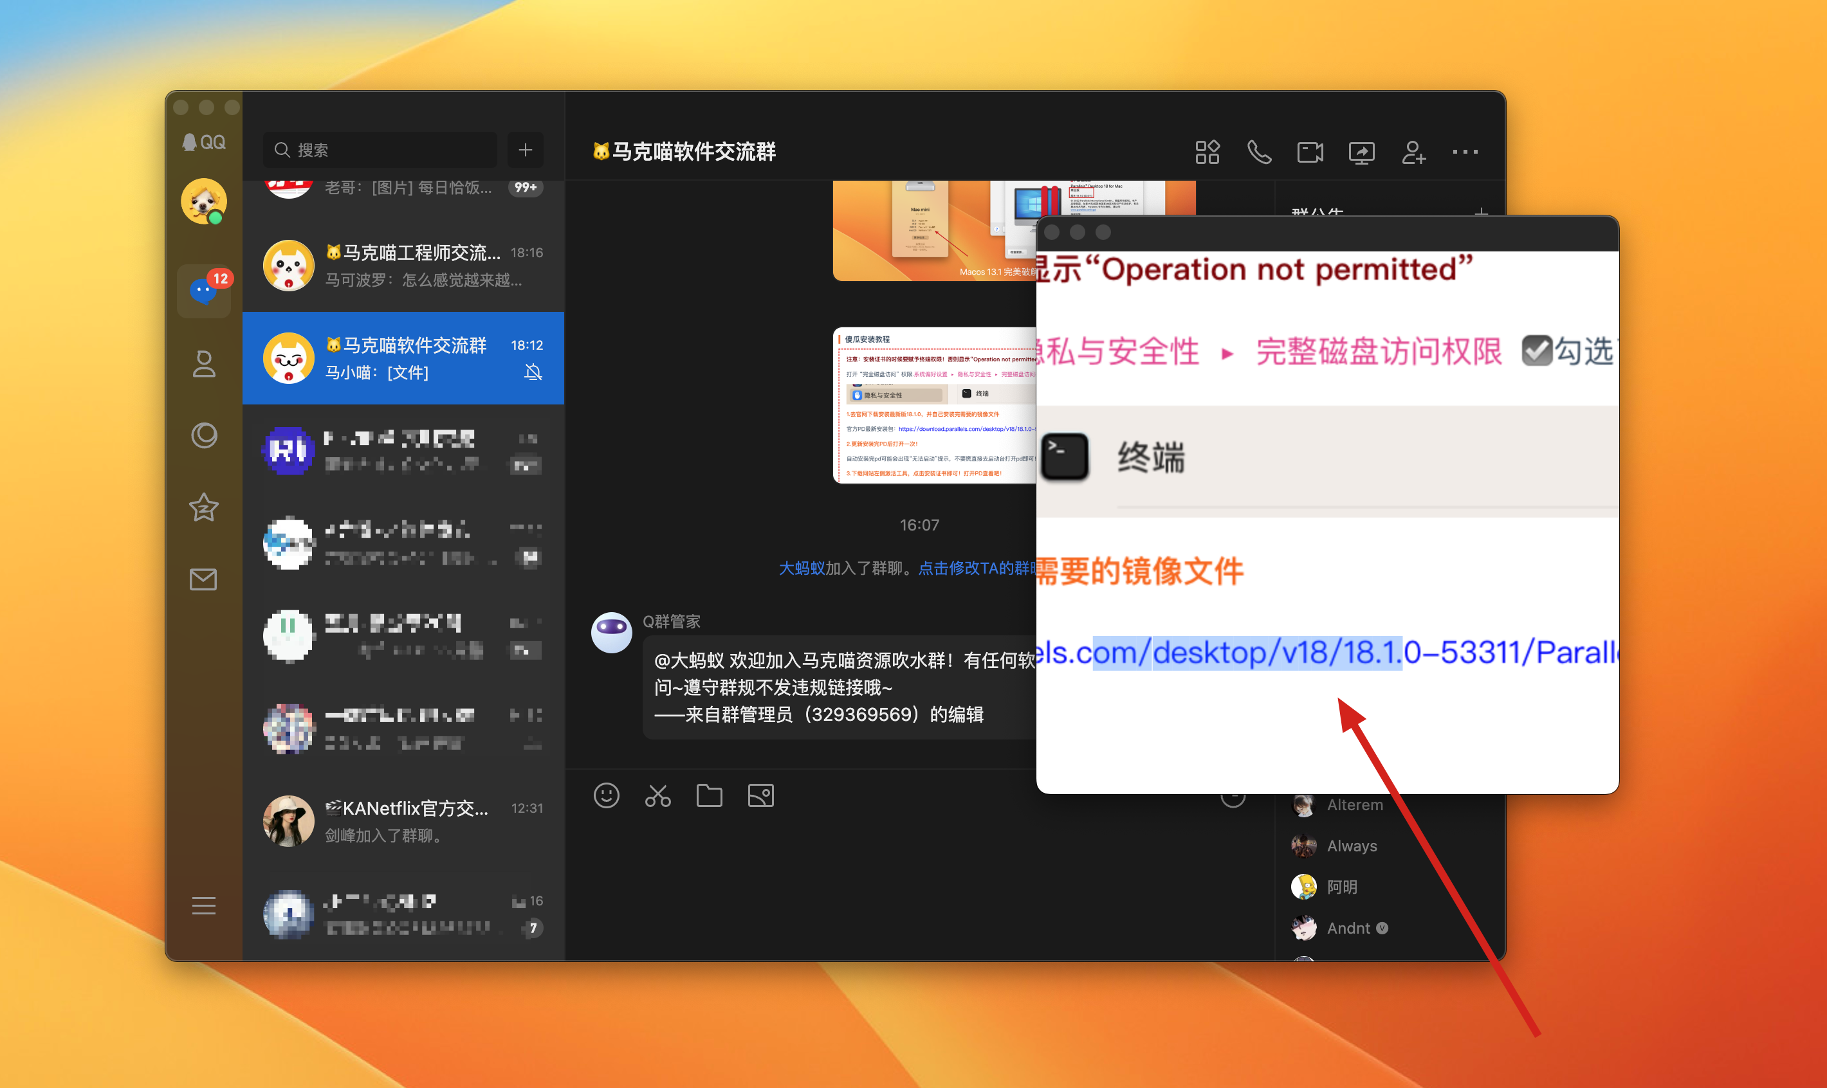This screenshot has width=1827, height=1088.
Task: Tick the 勾选 checkbox in preview
Action: tap(1537, 351)
